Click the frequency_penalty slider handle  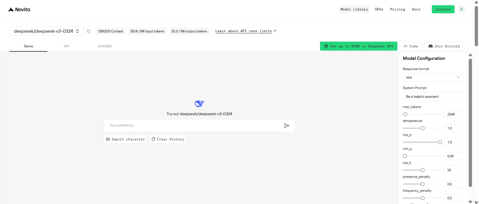423,198
